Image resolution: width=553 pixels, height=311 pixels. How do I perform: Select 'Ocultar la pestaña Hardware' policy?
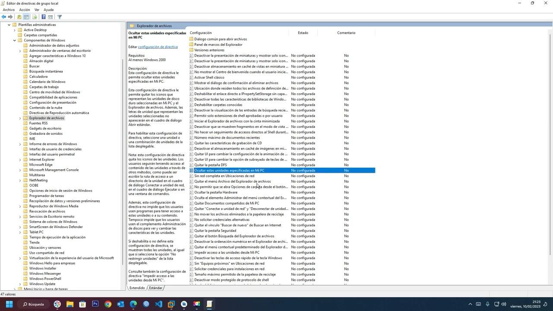coord(216,192)
